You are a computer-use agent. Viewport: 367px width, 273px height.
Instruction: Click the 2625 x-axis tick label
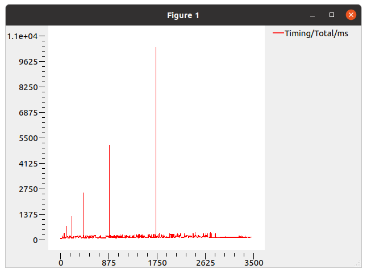(205, 263)
